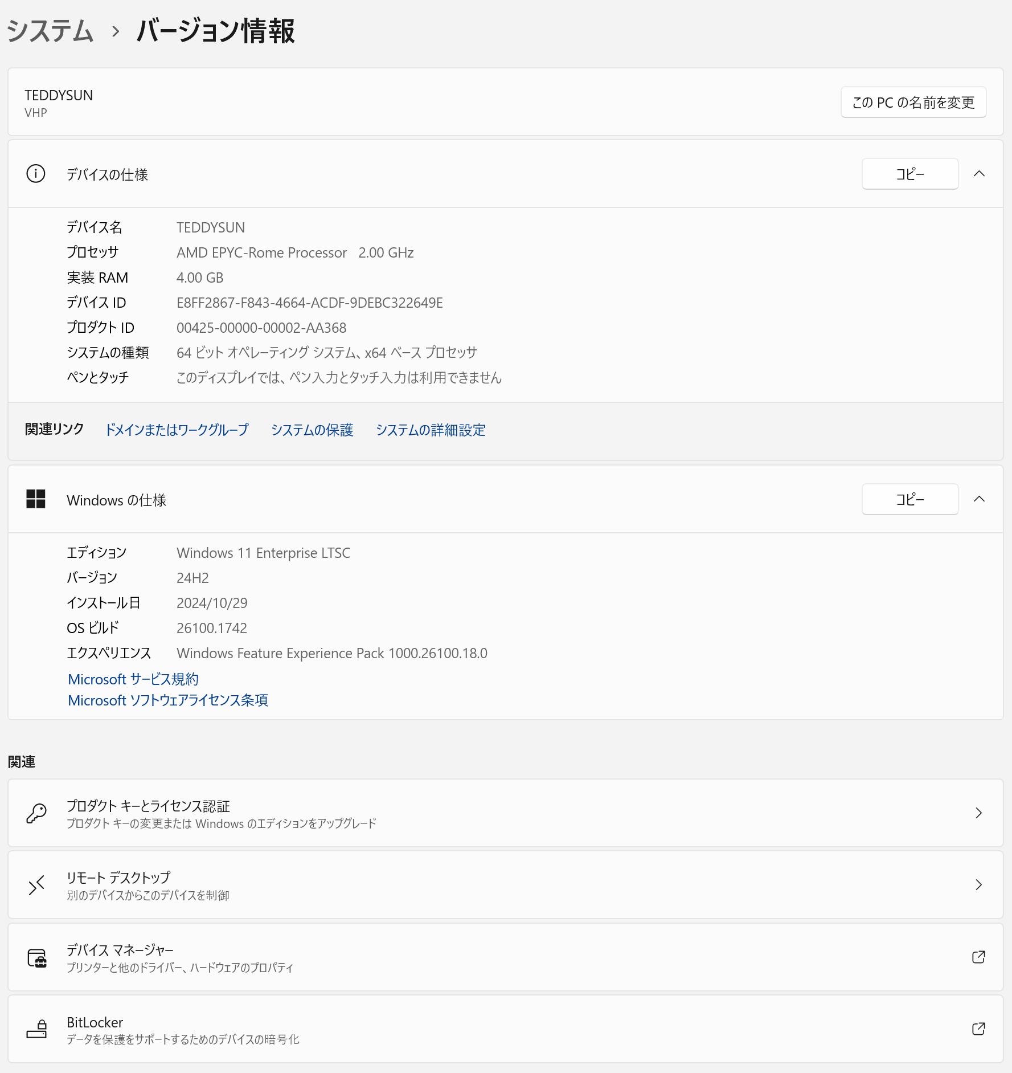
Task: Select OS build value 26100.1742
Action: 212,628
